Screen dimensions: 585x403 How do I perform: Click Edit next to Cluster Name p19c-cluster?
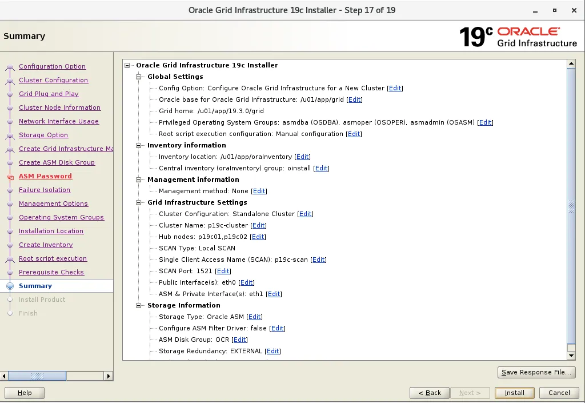[x=258, y=225]
